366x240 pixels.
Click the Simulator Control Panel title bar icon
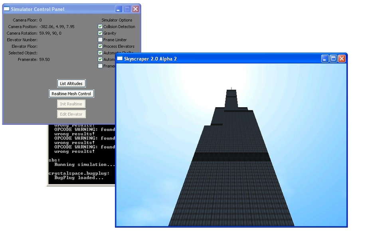click(x=7, y=9)
